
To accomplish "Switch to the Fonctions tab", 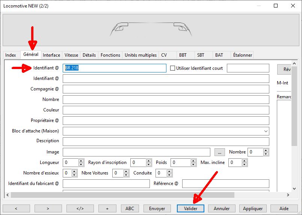I will (x=110, y=55).
